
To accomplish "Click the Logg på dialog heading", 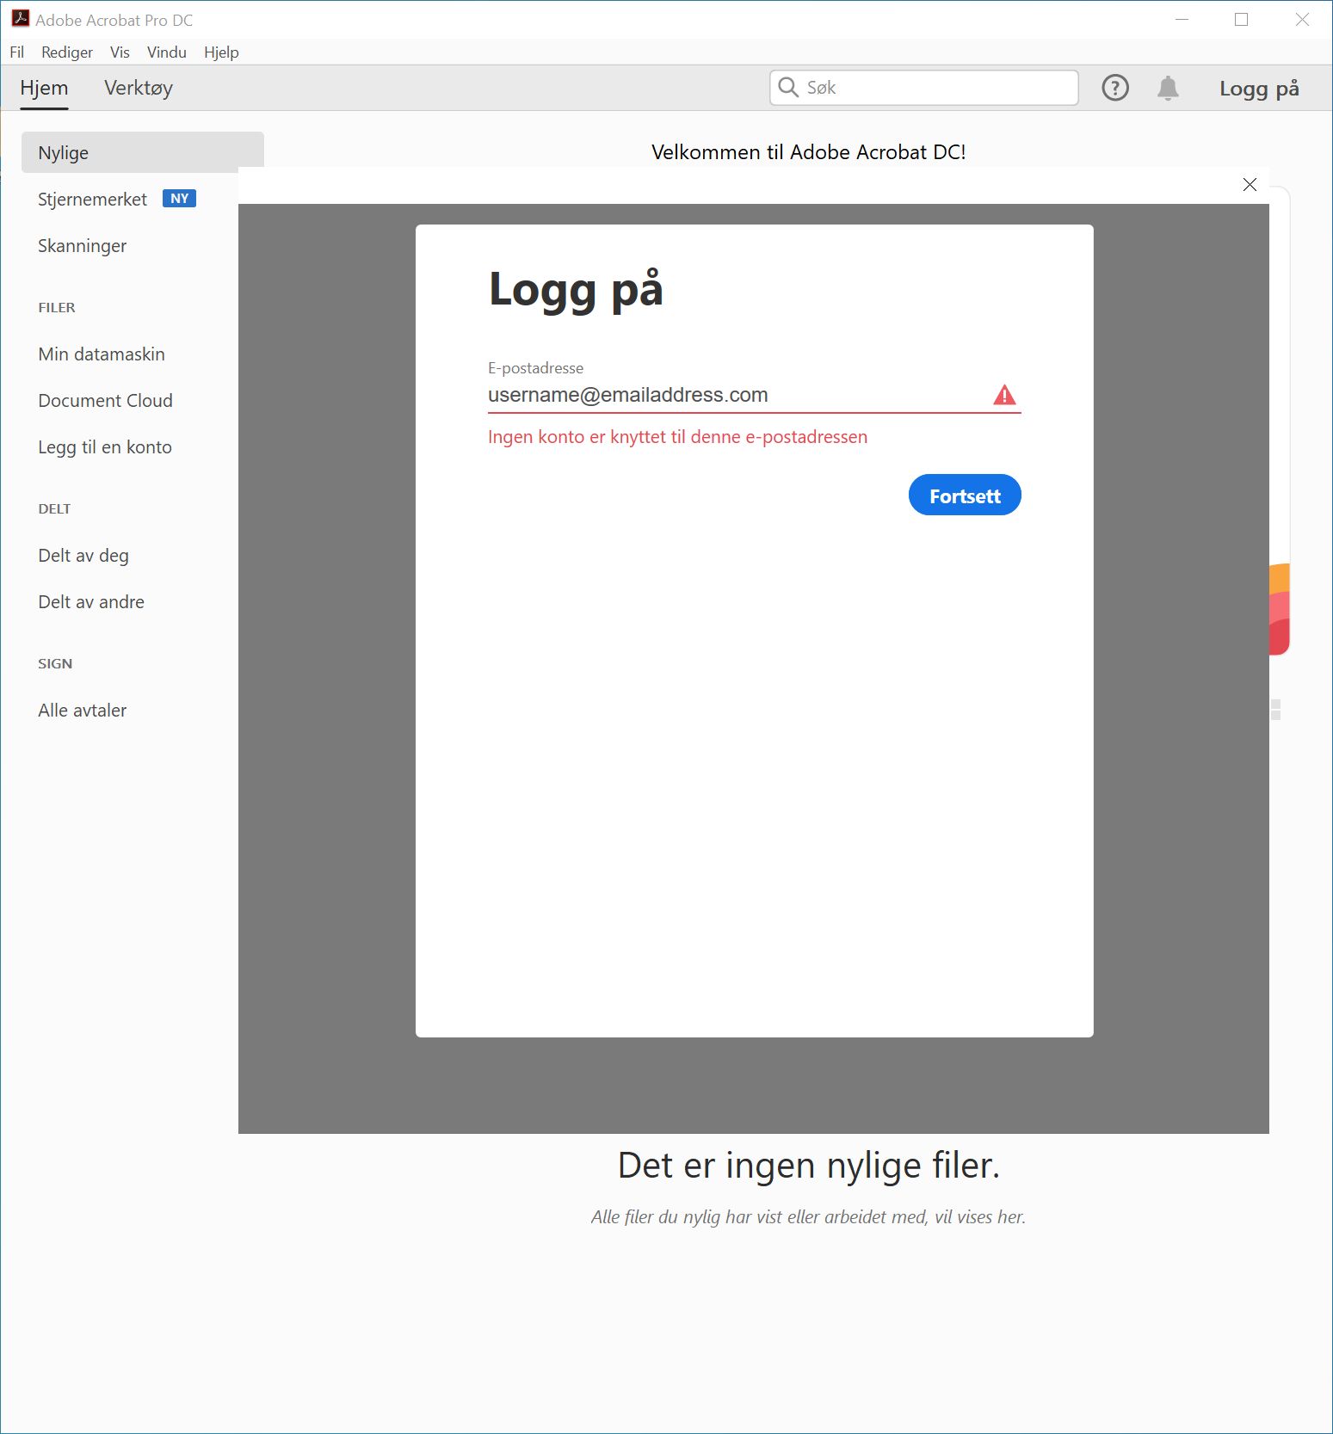I will [x=576, y=290].
